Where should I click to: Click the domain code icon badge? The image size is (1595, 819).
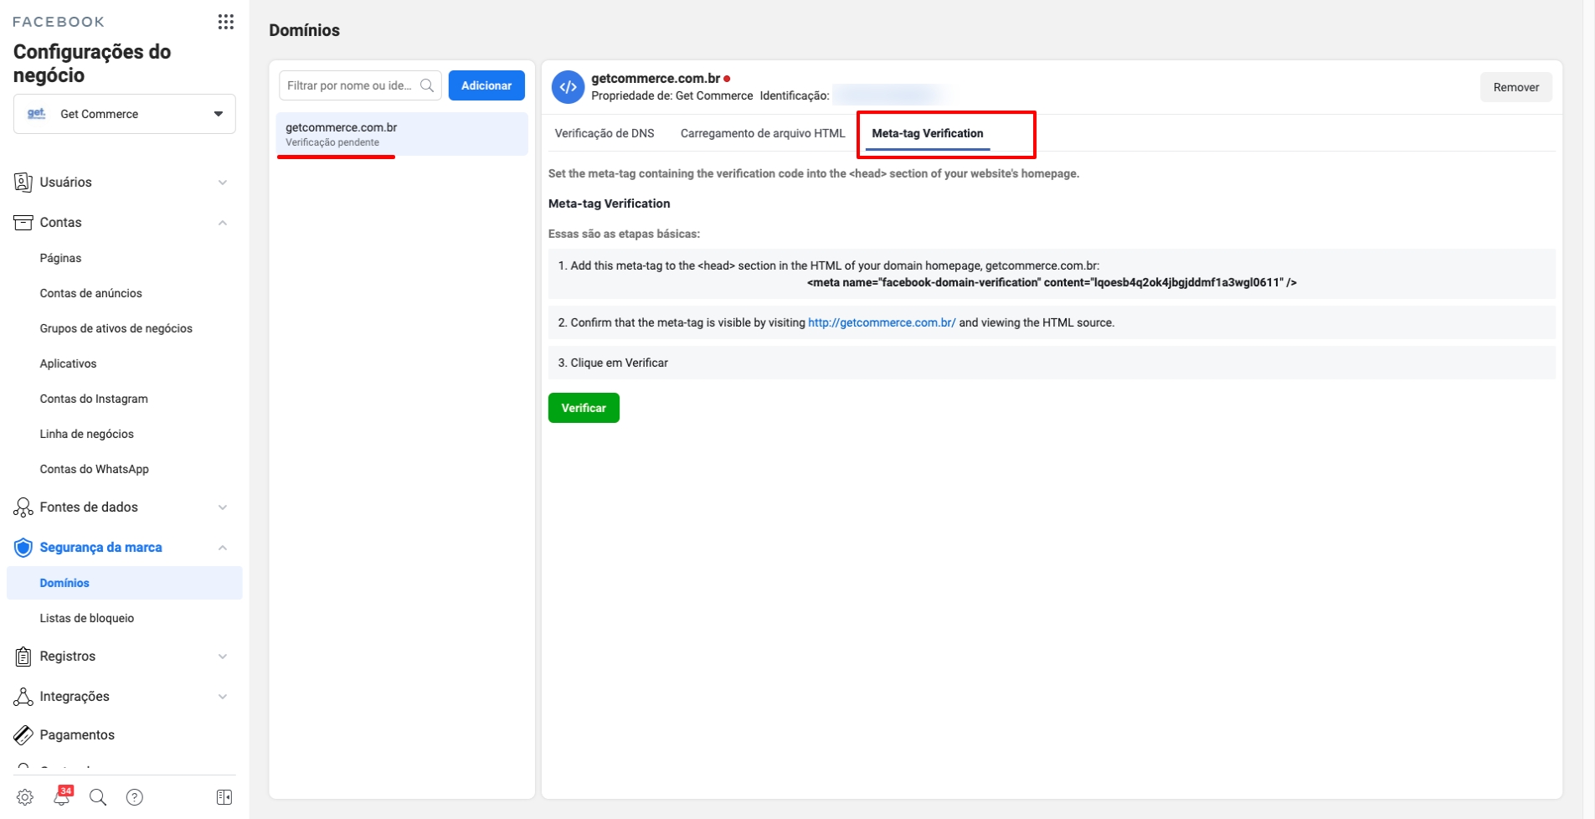pos(568,87)
